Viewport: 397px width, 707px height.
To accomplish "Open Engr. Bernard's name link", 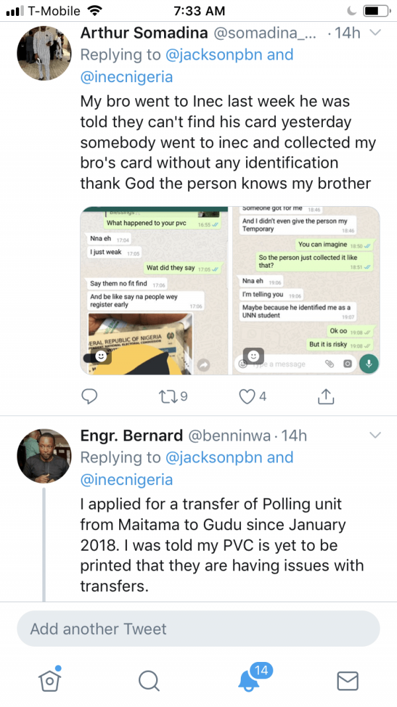I will [132, 435].
